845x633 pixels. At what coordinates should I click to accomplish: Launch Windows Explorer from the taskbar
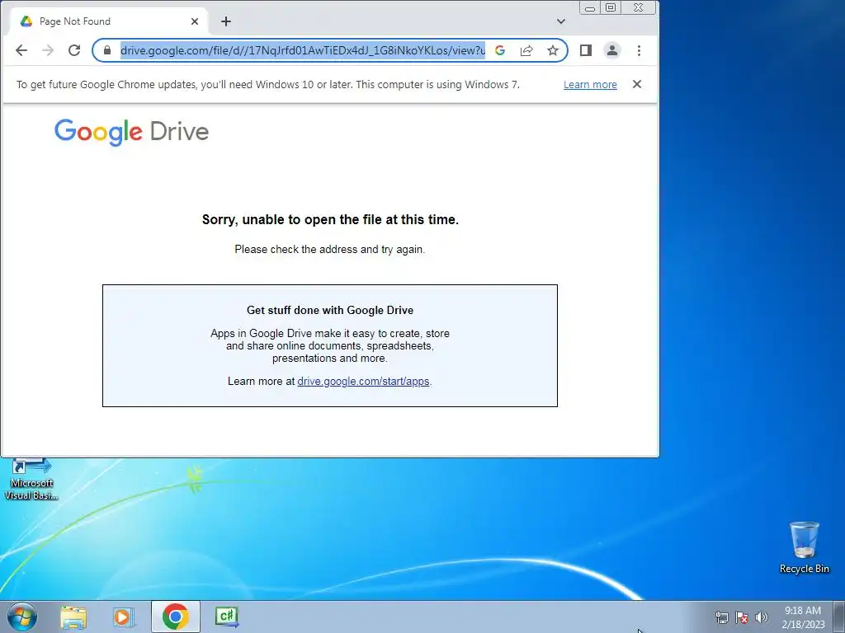[73, 617]
